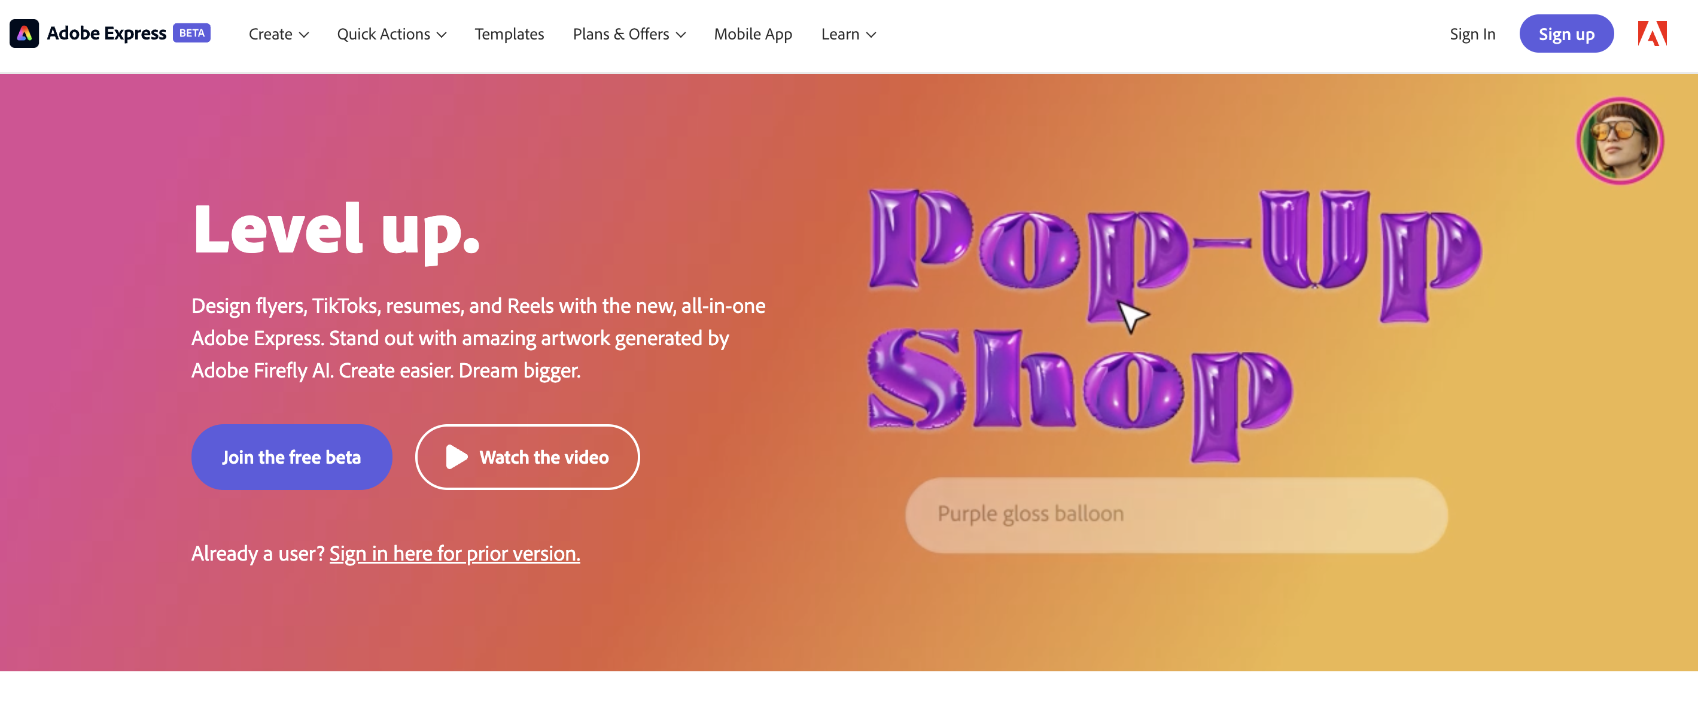Image resolution: width=1698 pixels, height=706 pixels.
Task: Click Sign In
Action: point(1472,34)
